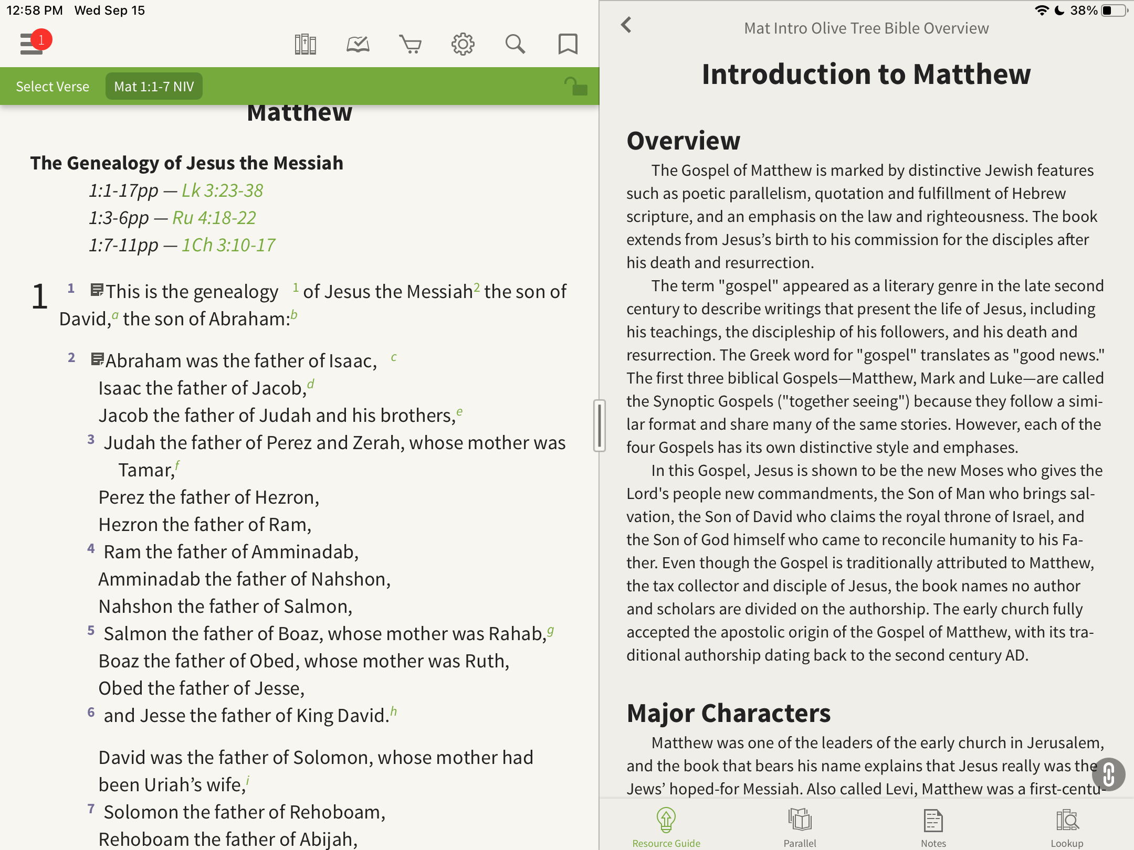Follow the Lk 3:23-38 cross reference
The width and height of the screenshot is (1134, 850).
[222, 190]
